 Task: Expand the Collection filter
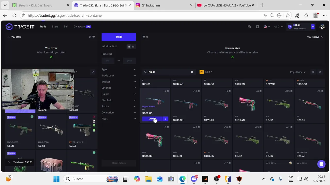point(119,113)
